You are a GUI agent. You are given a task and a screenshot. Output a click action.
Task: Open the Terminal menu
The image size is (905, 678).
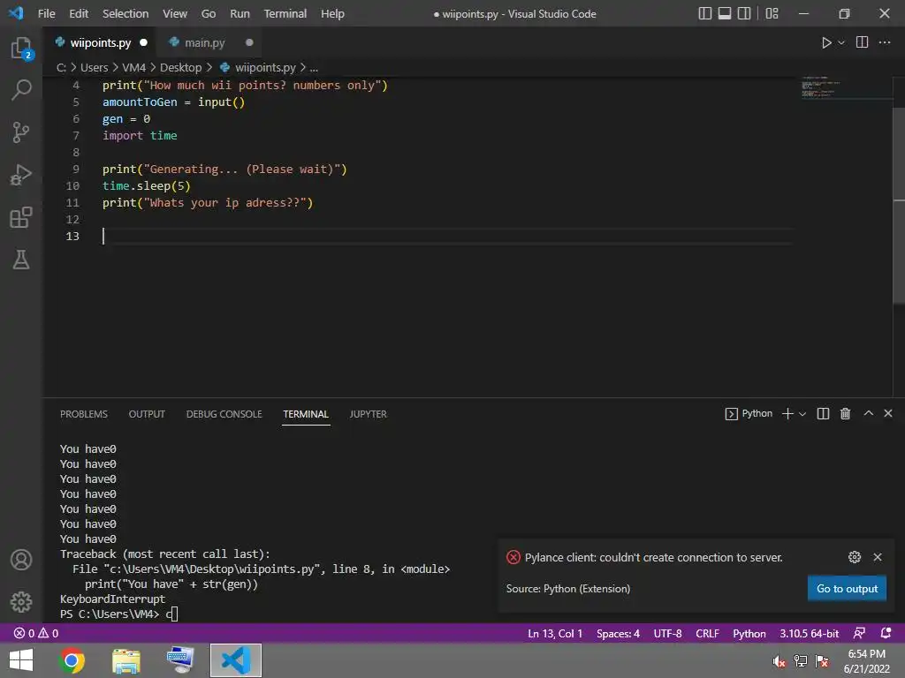[x=285, y=13]
